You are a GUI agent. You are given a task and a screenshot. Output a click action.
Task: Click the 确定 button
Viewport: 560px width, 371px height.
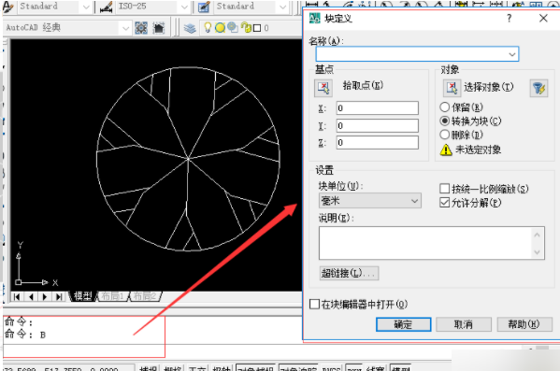tap(403, 324)
